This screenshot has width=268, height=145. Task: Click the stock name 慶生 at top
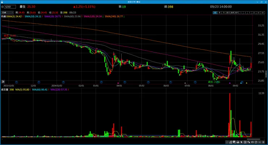(22, 7)
